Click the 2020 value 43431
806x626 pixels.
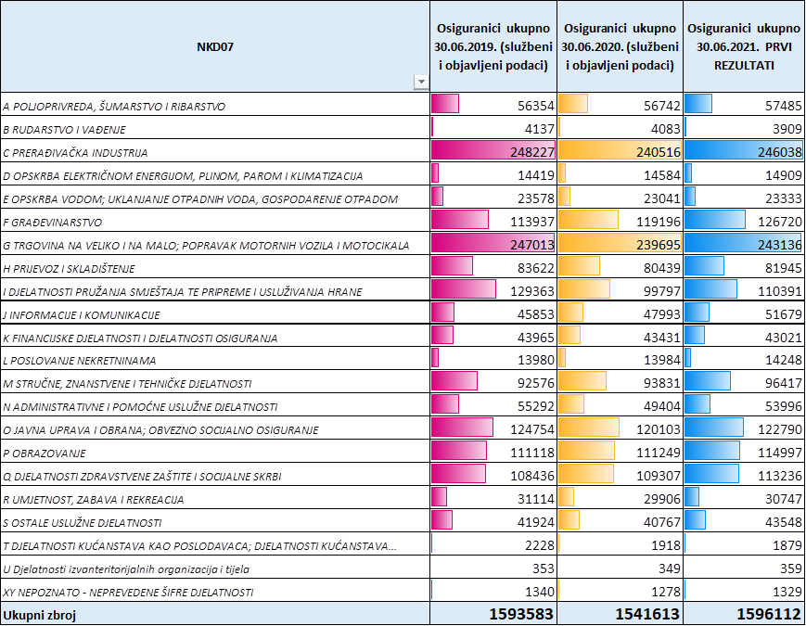click(x=662, y=338)
